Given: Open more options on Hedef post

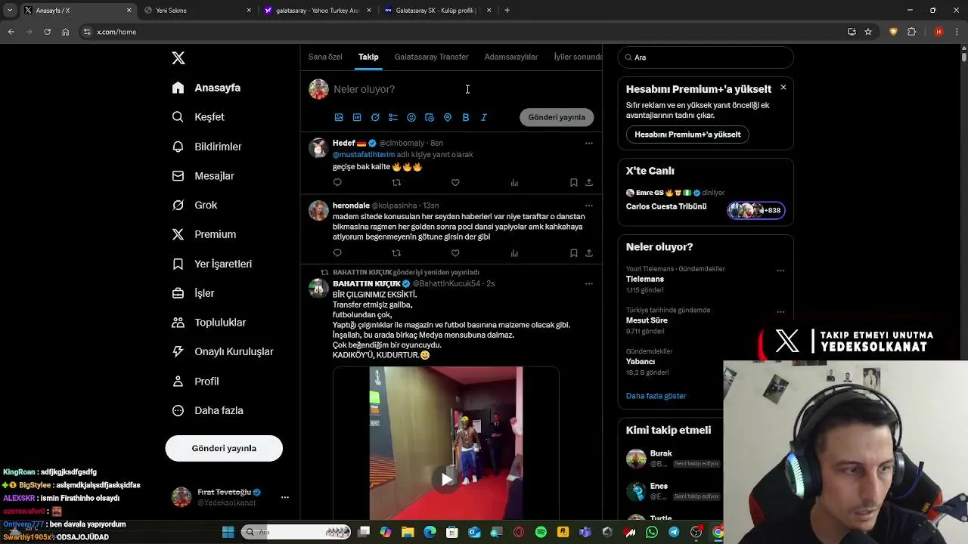Looking at the screenshot, I should [589, 143].
